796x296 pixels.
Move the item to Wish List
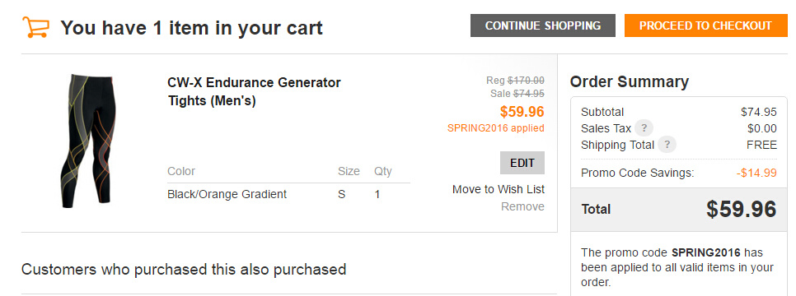point(498,189)
